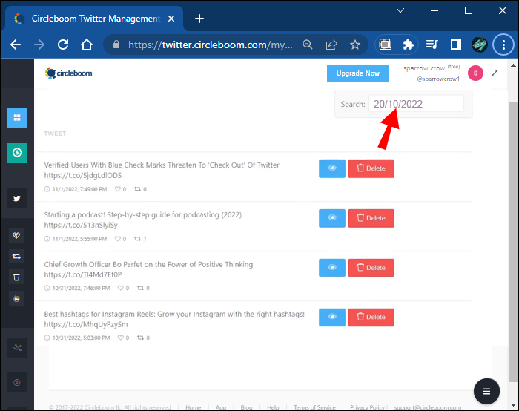Open the black floating hamburger menu button

point(486,392)
